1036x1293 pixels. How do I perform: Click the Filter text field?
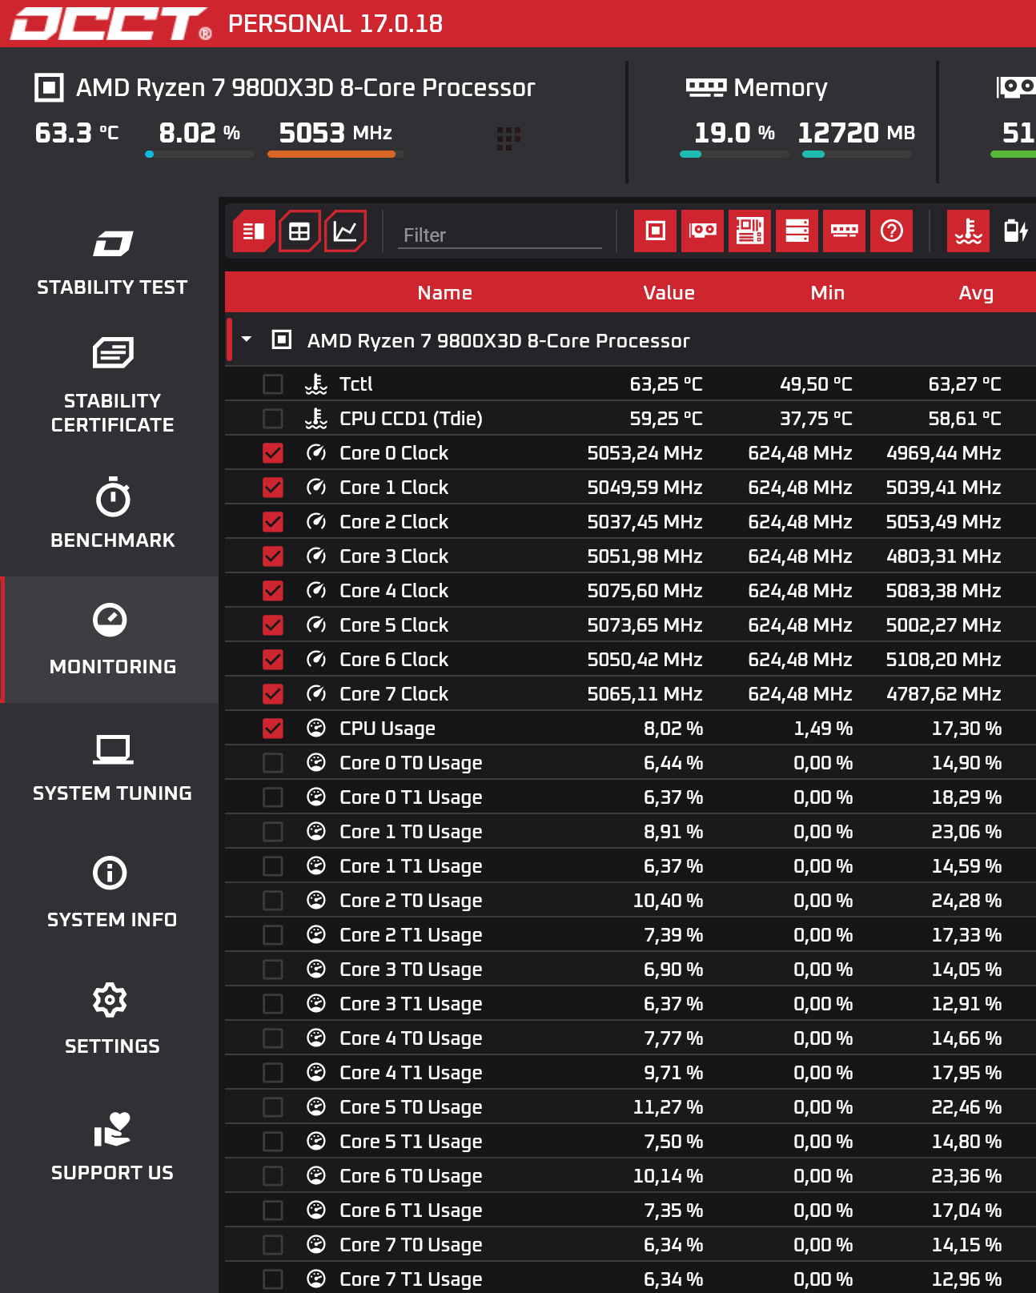tap(500, 235)
